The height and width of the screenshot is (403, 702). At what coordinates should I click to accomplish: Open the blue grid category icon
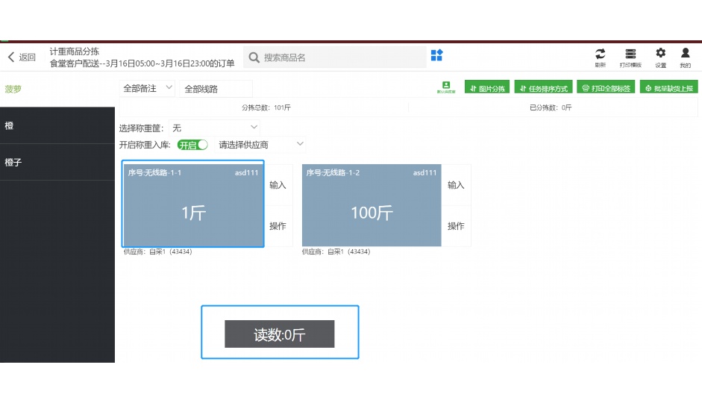436,55
